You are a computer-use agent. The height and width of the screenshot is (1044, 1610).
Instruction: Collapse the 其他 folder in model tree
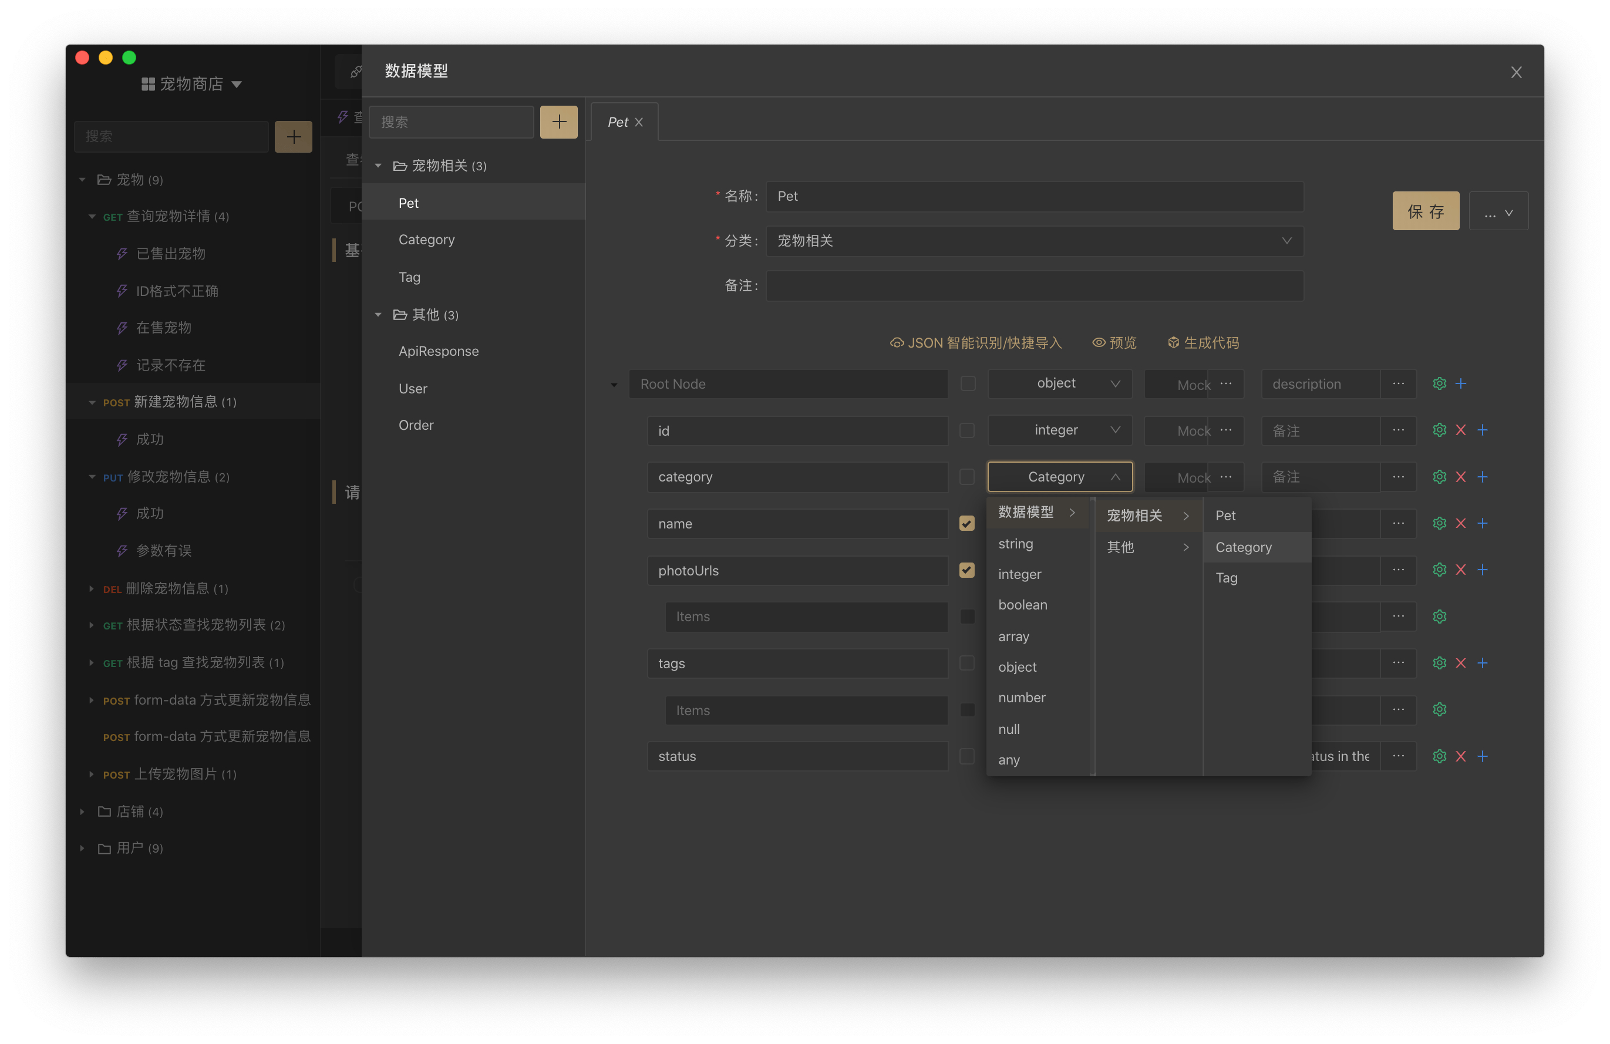[378, 315]
